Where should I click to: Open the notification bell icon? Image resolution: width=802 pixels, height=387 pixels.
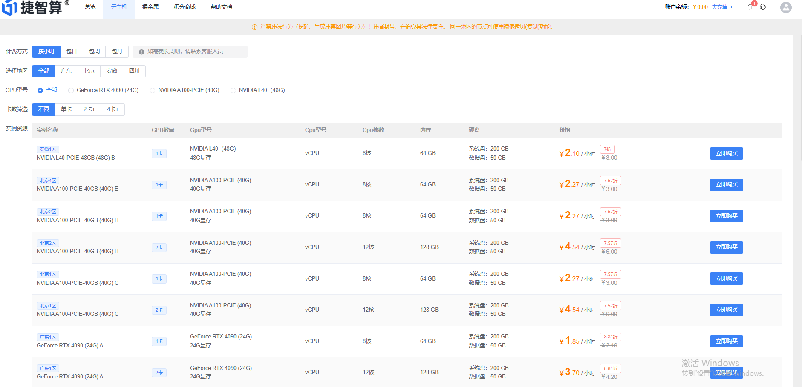point(750,7)
